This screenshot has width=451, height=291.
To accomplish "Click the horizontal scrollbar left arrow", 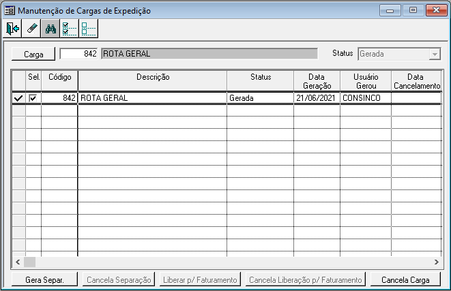I will click(18, 262).
